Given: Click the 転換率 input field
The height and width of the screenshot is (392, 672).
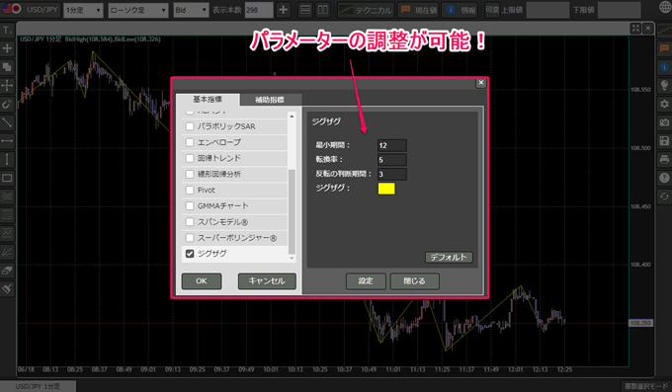Looking at the screenshot, I should pyautogui.click(x=391, y=160).
